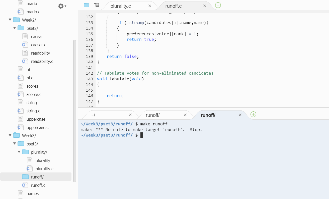The image size is (329, 199).
Task: Select the active bold runoff/ terminal tab
Action: (x=208, y=115)
